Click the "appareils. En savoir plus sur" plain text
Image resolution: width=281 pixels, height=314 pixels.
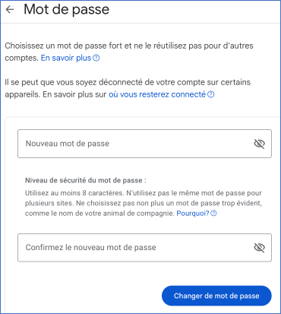pos(55,94)
